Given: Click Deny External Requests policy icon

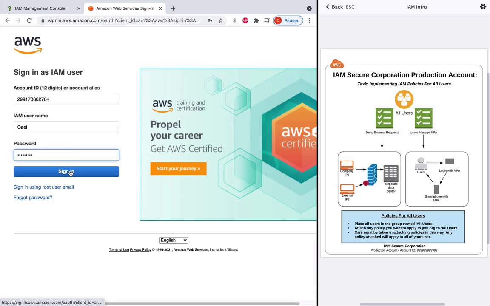Looking at the screenshot, I should (384, 118).
